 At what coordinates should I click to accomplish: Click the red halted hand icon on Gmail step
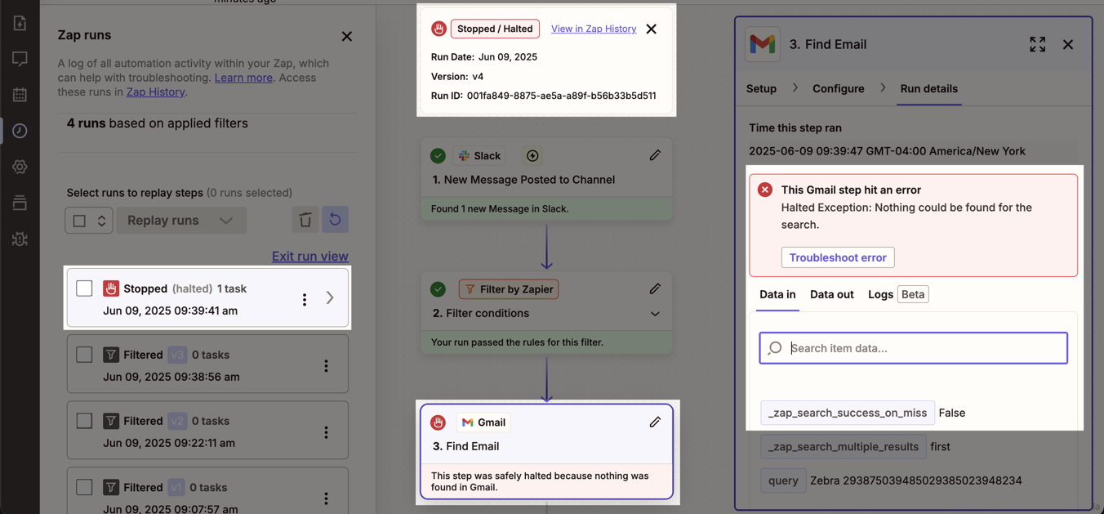point(438,422)
